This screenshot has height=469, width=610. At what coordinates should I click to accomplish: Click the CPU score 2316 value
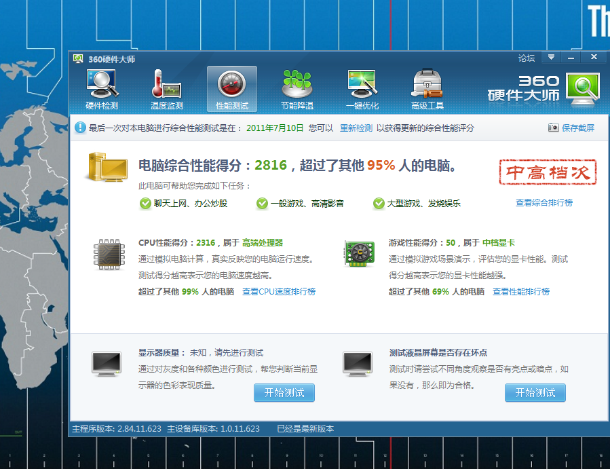pyautogui.click(x=206, y=243)
